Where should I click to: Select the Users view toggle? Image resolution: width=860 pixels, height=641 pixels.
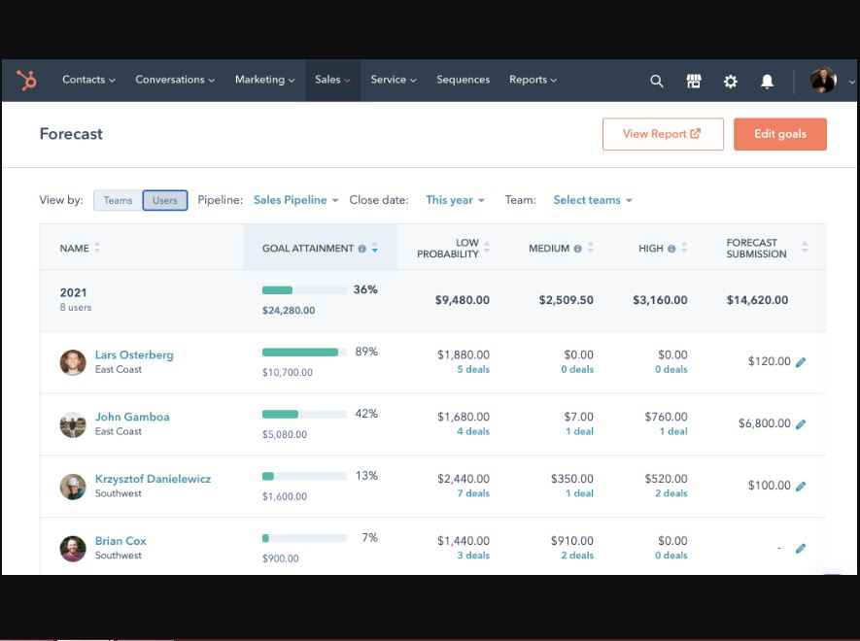164,200
